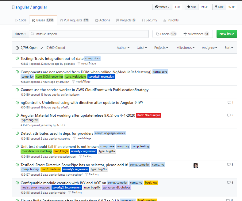Image resolution: width=242 pixels, height=201 pixels.
Task: Show the 17,669 Closed issues
Action: coord(53,48)
